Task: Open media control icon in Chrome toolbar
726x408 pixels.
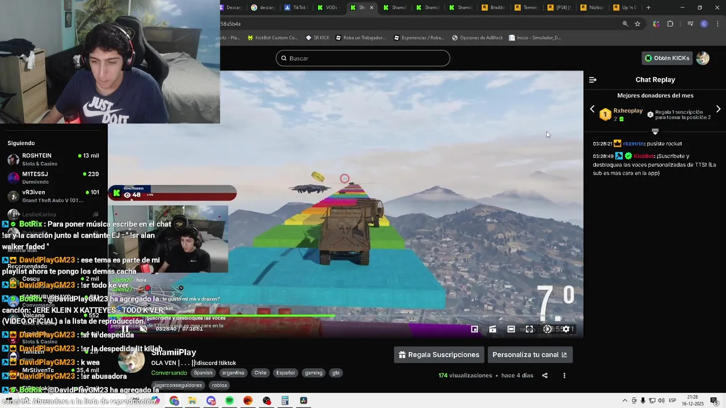Action: click(690, 24)
